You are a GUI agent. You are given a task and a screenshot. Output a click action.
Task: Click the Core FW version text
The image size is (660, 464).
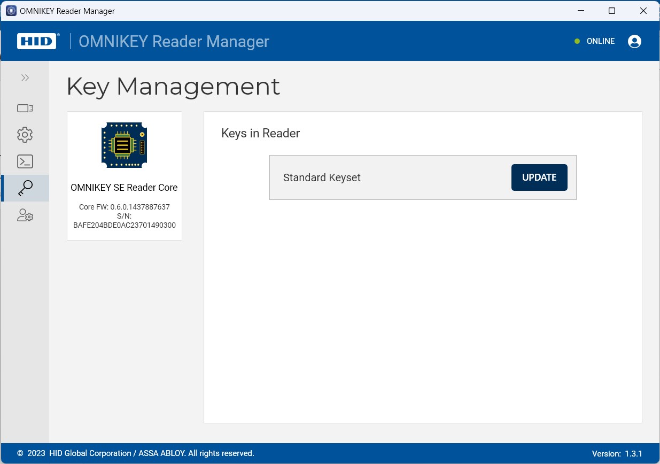point(124,207)
